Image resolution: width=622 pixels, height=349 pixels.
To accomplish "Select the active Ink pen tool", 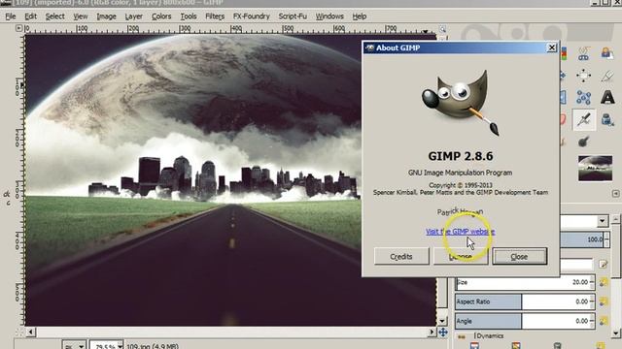I will (584, 119).
